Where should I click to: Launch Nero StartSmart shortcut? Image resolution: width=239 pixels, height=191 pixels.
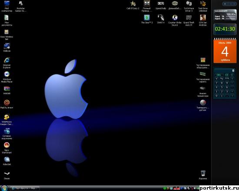pos(7,148)
